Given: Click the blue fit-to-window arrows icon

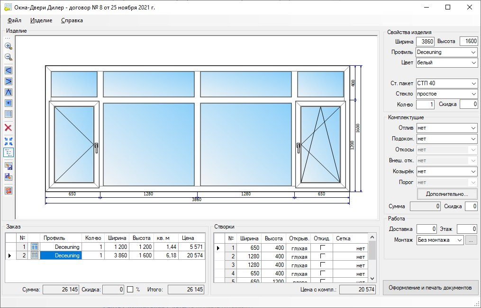Looking at the screenshot, I should point(8,141).
